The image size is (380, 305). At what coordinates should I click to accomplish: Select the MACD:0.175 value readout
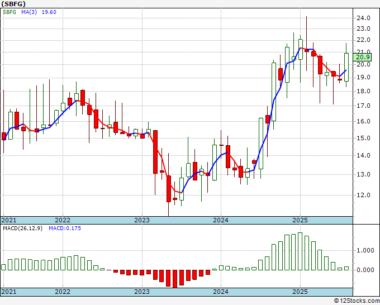65,228
